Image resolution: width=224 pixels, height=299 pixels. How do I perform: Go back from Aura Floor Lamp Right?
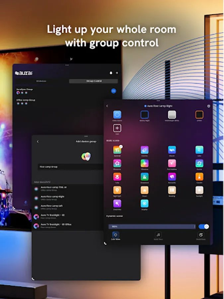pyautogui.click(x=107, y=106)
